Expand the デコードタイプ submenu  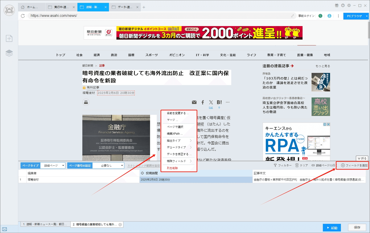coord(179,147)
